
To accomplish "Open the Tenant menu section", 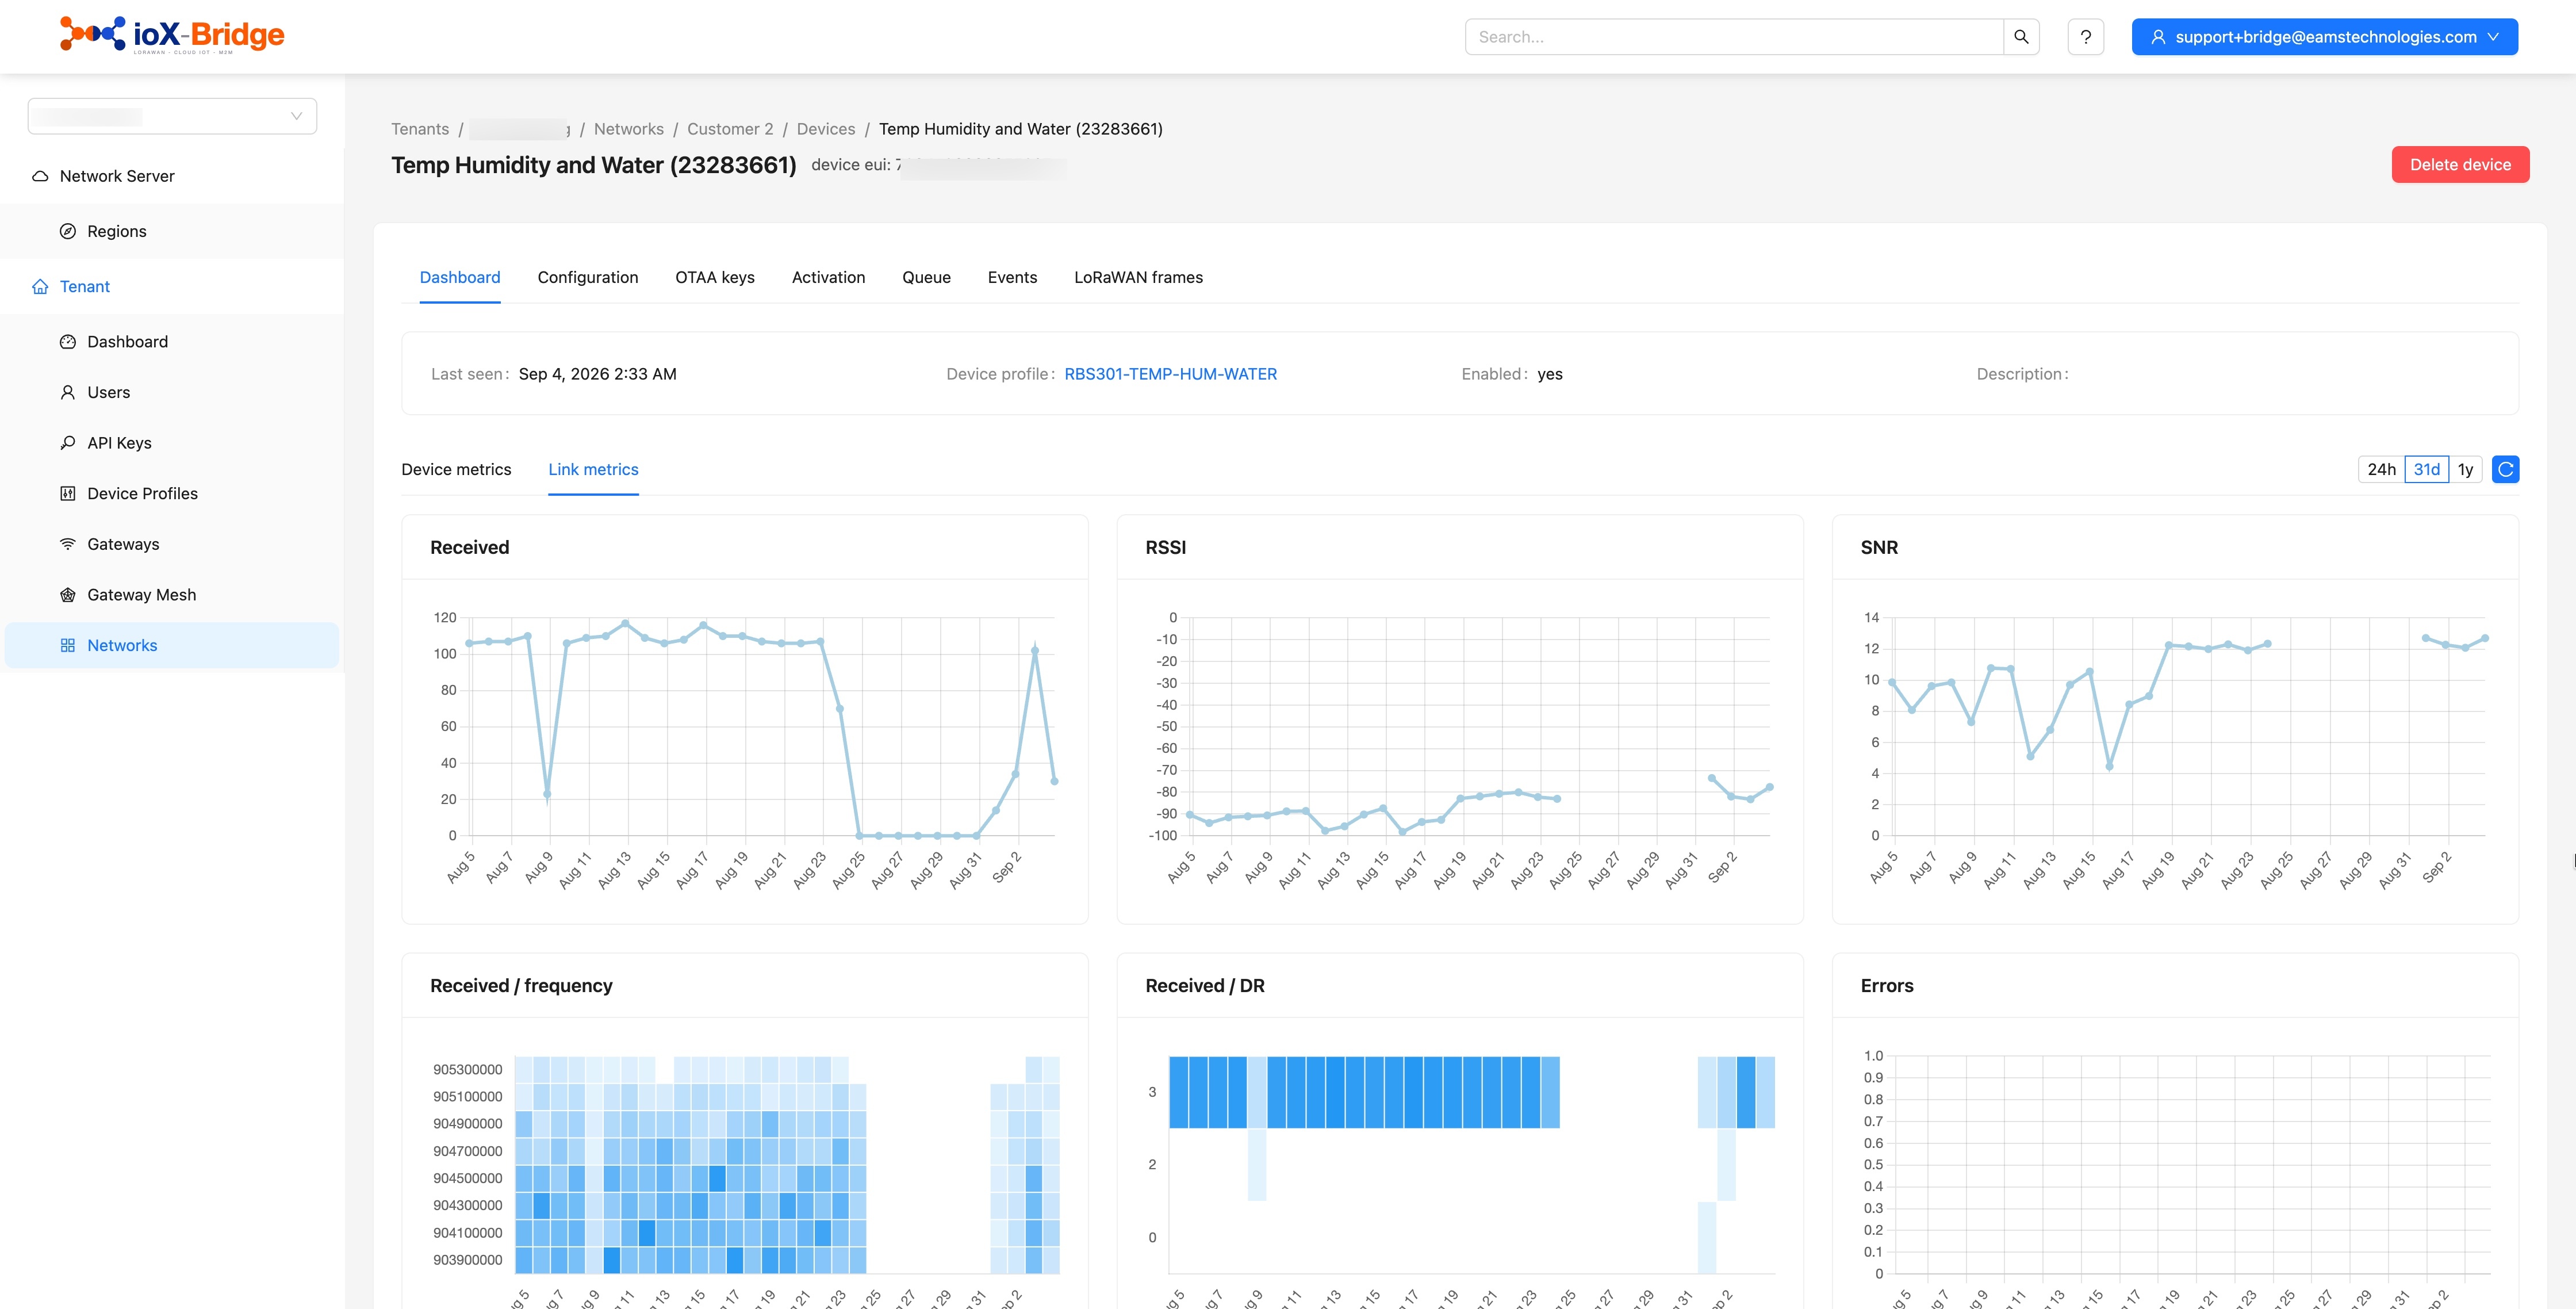I will [172, 287].
